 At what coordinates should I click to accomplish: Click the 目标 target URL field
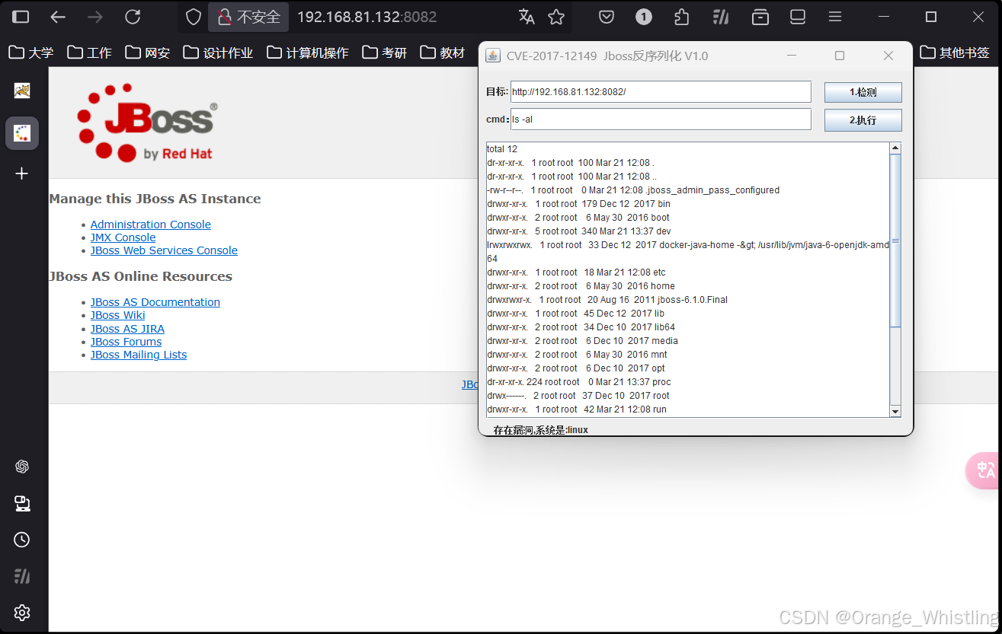(661, 92)
